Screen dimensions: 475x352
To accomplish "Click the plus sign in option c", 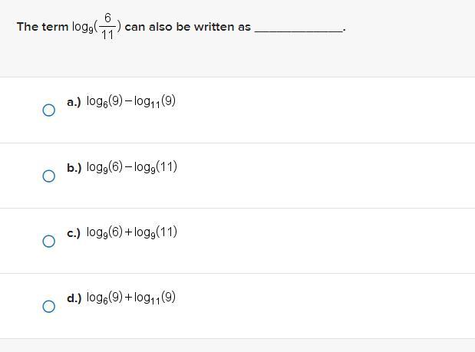I will [128, 232].
